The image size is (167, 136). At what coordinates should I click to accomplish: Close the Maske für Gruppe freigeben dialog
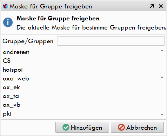[161, 6]
